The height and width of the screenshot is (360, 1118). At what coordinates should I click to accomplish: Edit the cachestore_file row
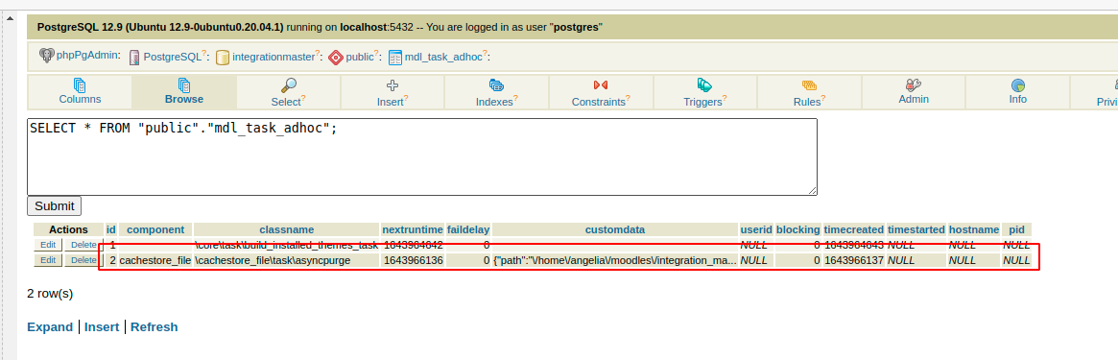[48, 260]
